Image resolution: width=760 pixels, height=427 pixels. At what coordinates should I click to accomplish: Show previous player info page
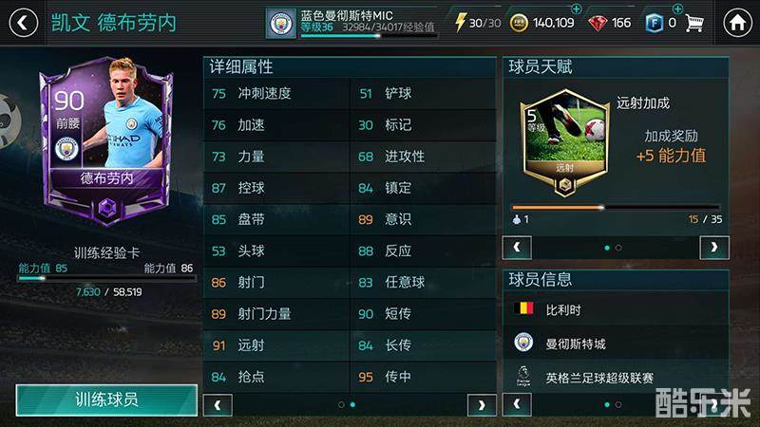click(x=517, y=404)
